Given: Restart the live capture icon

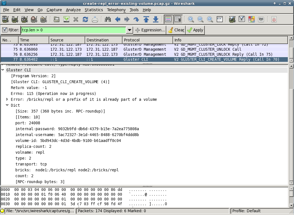Looking at the screenshot, I should point(44,19).
